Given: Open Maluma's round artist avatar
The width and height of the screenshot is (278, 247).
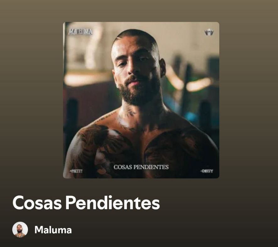Looking at the screenshot, I should pos(20,230).
